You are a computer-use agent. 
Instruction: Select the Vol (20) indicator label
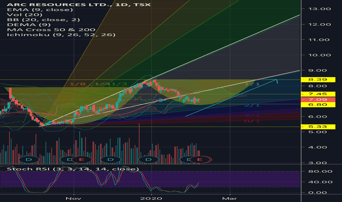click(x=25, y=15)
